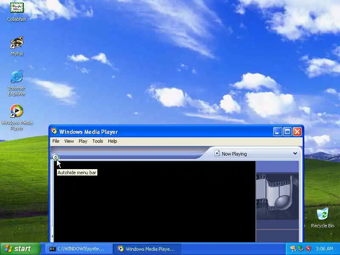Minimize the Windows Media Player window
Viewport: 340px width, 255px height.
[278, 132]
